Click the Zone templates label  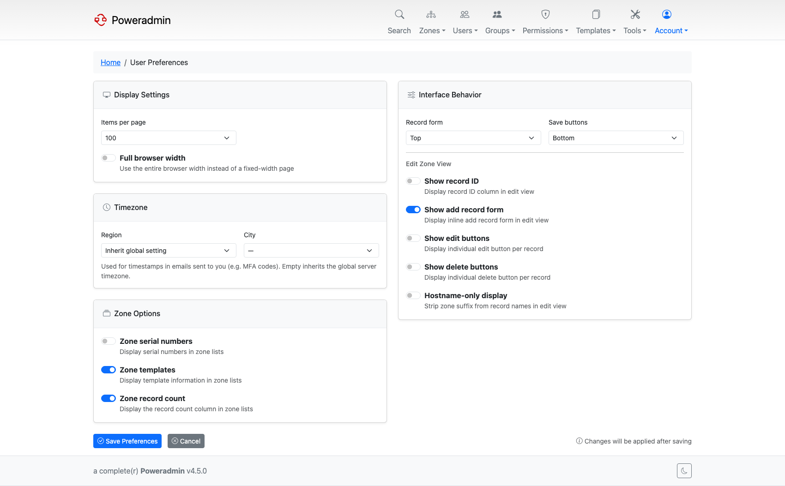click(x=147, y=370)
